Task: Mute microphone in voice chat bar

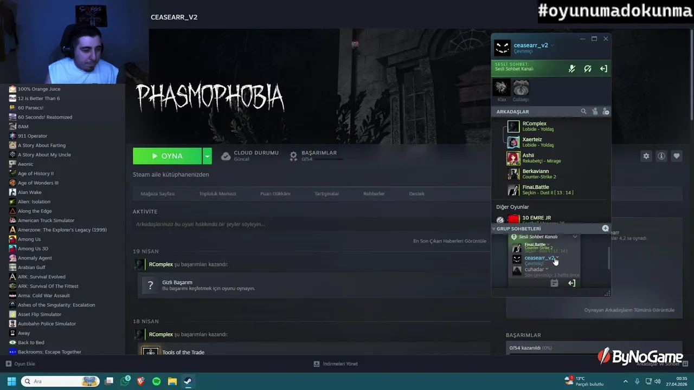Action: click(571, 69)
